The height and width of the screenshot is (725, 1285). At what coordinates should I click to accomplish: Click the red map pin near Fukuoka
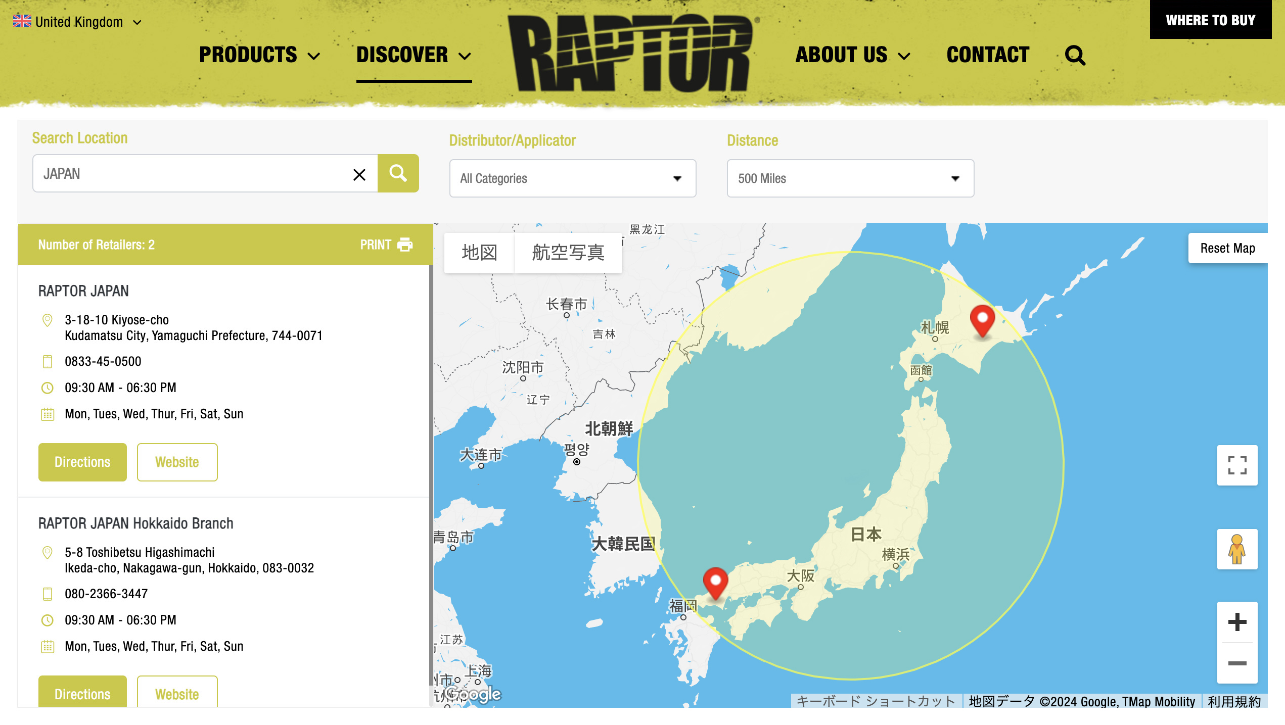(715, 584)
